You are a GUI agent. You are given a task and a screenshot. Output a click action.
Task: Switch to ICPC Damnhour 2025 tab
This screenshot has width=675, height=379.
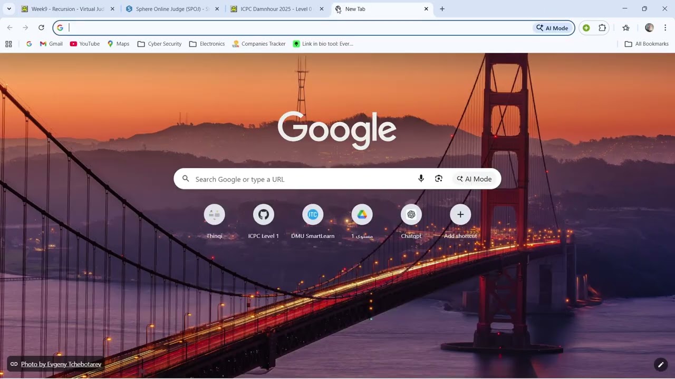point(276,9)
